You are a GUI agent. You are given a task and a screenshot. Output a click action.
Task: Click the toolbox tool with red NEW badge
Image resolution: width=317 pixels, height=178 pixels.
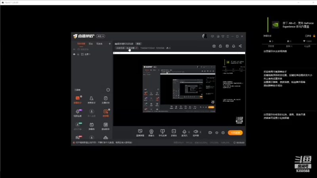coord(78,137)
